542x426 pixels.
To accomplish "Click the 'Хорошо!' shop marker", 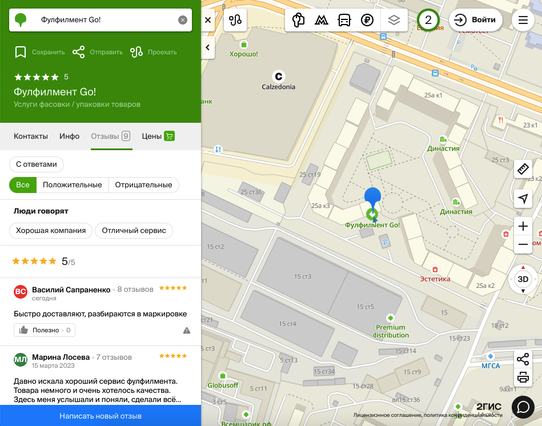I will pos(244,45).
